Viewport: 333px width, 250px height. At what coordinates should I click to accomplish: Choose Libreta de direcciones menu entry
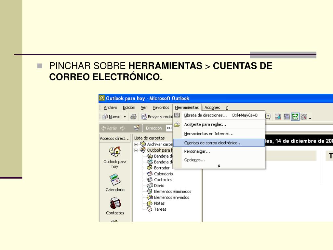(219, 115)
